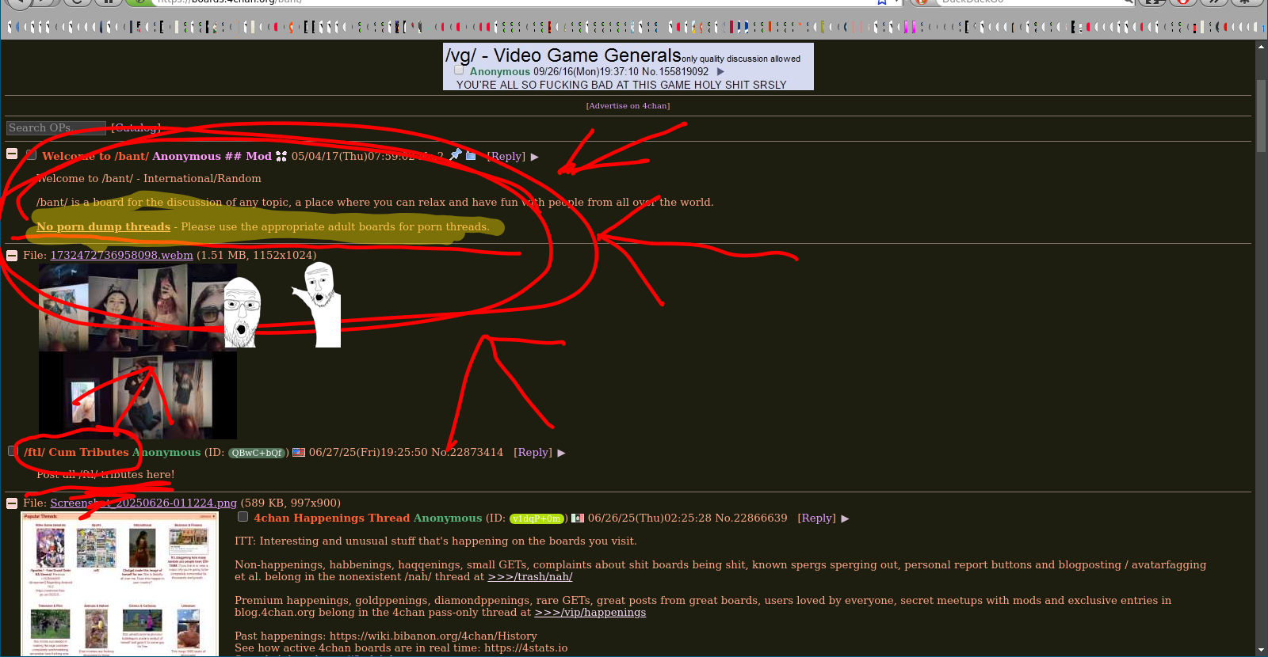This screenshot has width=1268, height=657.
Task: Click the Welcome to /bant/ - International/Random line
Action: (149, 179)
